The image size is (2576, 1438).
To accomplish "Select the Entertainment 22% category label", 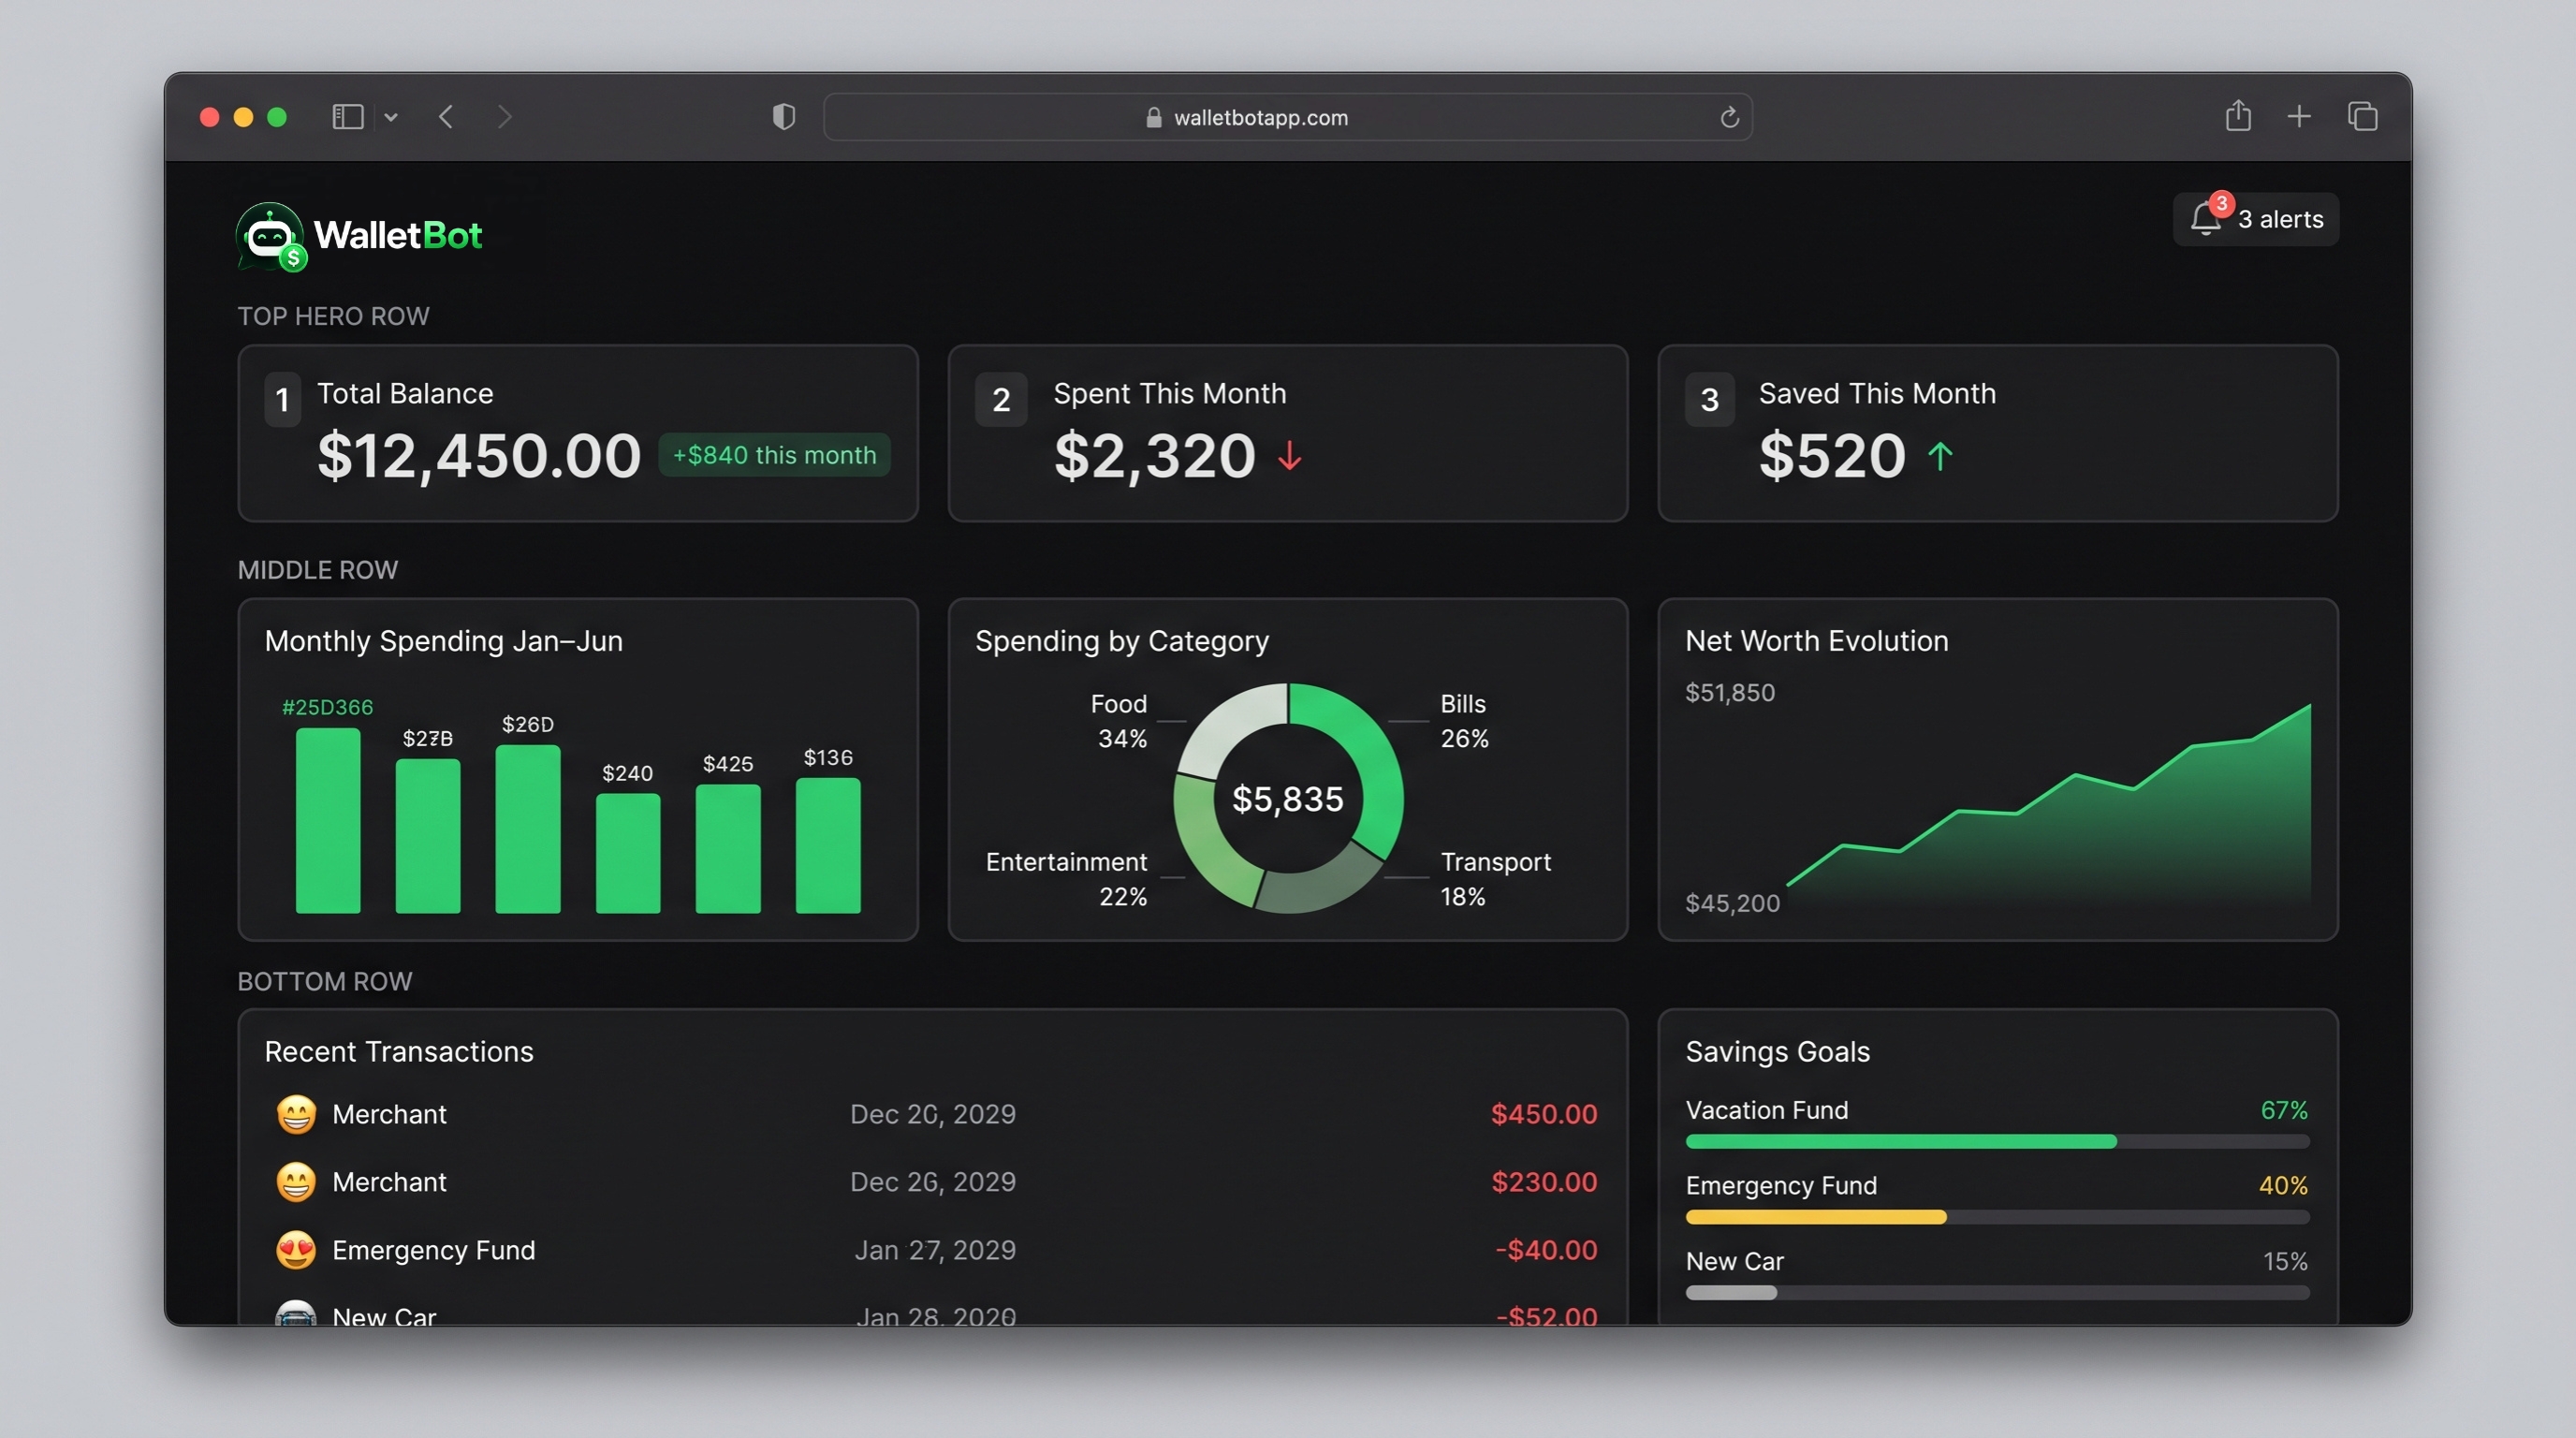I will (1066, 879).
